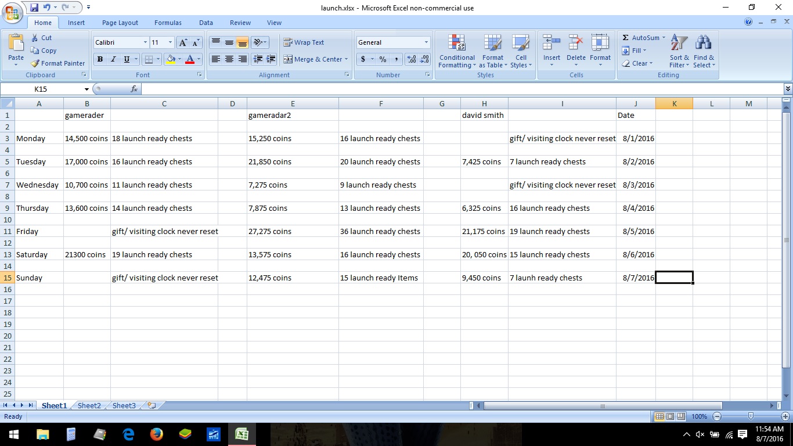Click the Office Button orb
Image resolution: width=793 pixels, height=446 pixels.
13,13
